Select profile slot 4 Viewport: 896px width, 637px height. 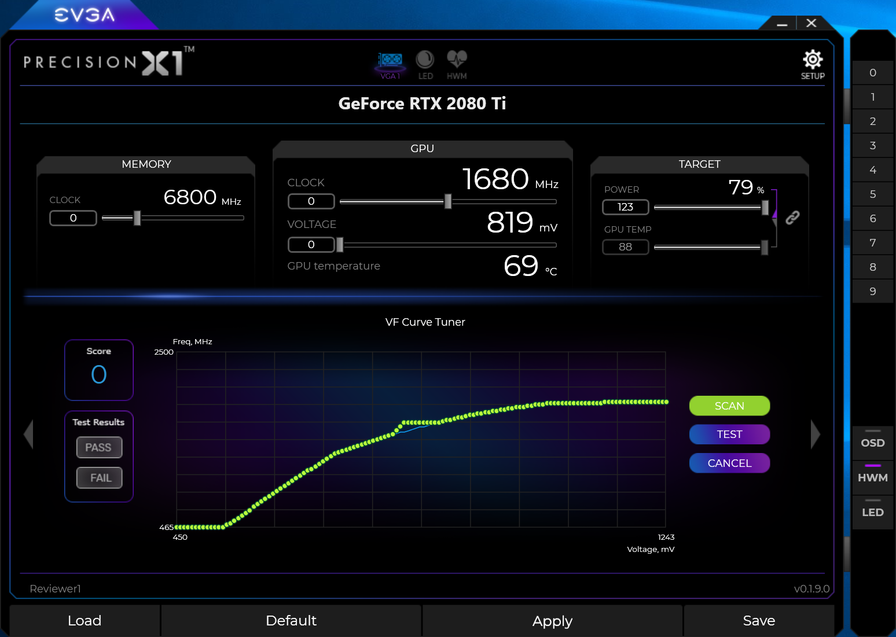873,170
